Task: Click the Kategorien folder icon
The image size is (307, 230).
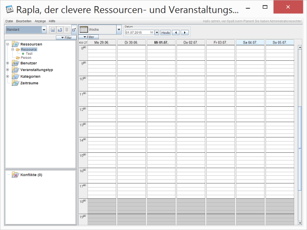Action: point(15,77)
